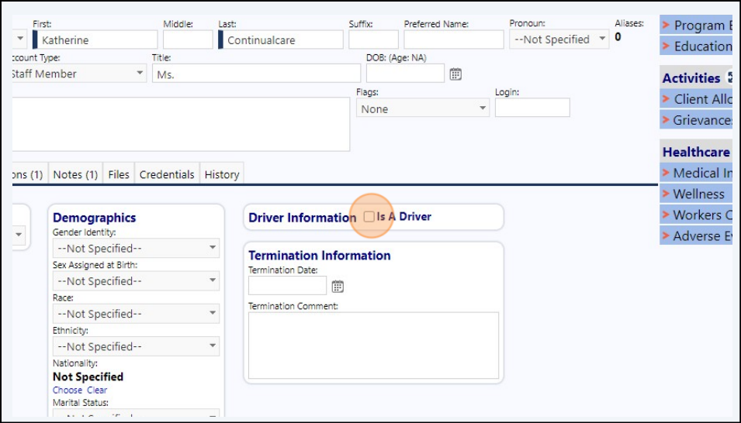Open the Client Allocation sidebar item
Viewport: 741px width, 423px height.
pyautogui.click(x=696, y=99)
